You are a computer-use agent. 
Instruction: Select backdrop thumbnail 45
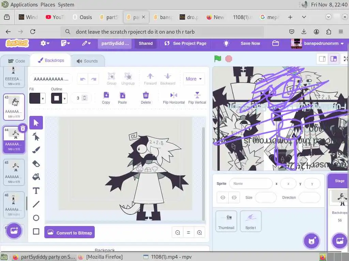click(x=14, y=172)
